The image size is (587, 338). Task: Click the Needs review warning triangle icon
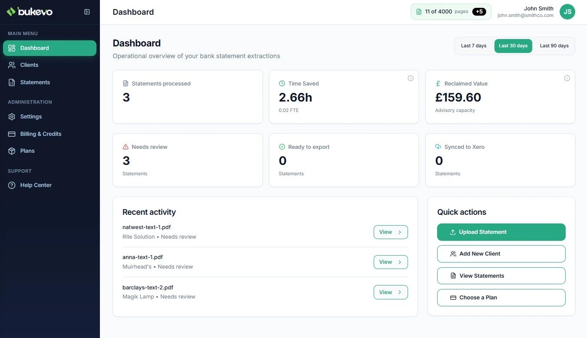pos(126,147)
